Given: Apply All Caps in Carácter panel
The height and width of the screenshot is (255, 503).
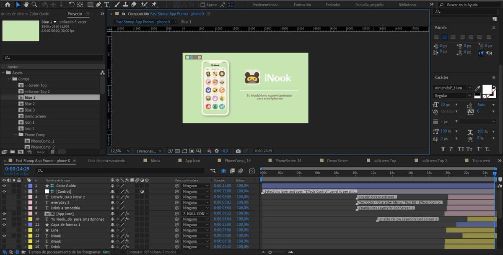Looking at the screenshot, I should (461, 149).
